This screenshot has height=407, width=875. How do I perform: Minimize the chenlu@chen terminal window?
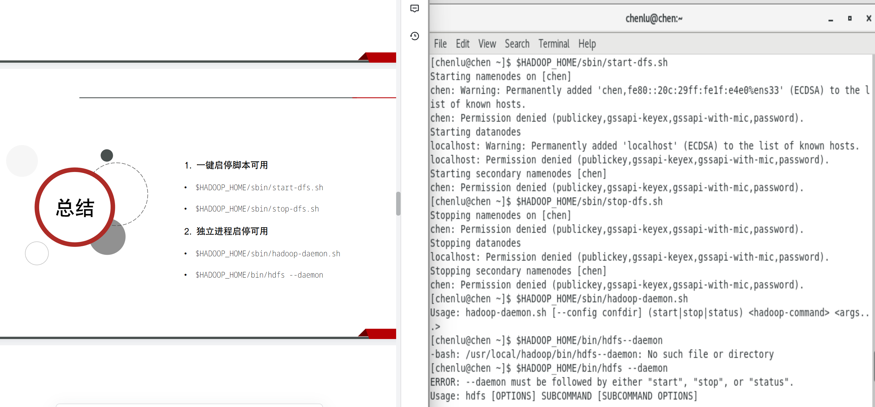coord(830,19)
